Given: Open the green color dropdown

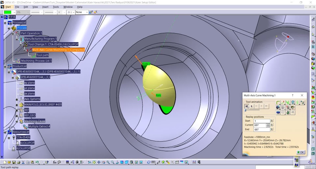Looking at the screenshot, I should point(14,12).
